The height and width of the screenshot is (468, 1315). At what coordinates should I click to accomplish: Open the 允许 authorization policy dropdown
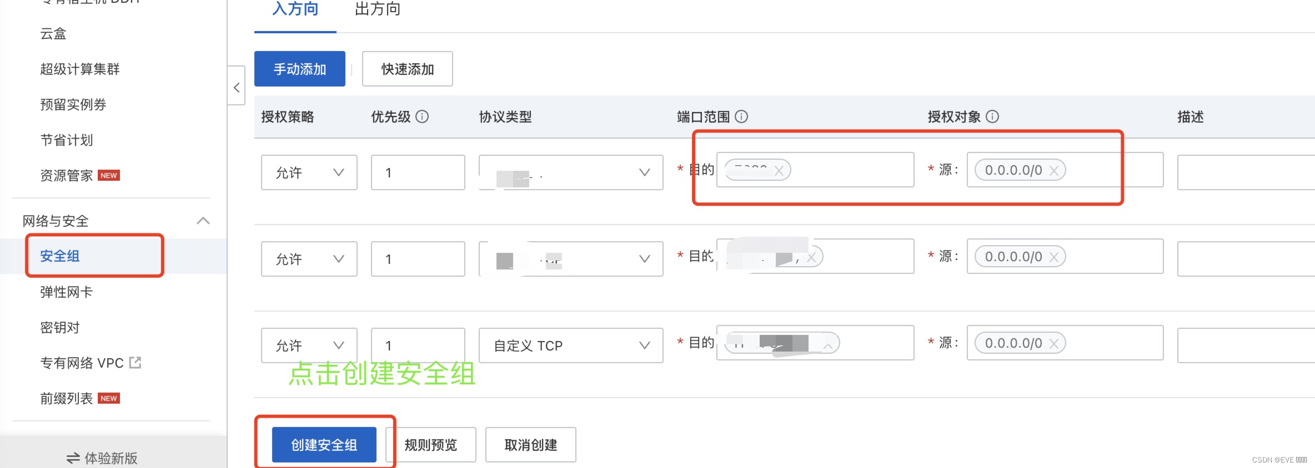click(x=309, y=172)
